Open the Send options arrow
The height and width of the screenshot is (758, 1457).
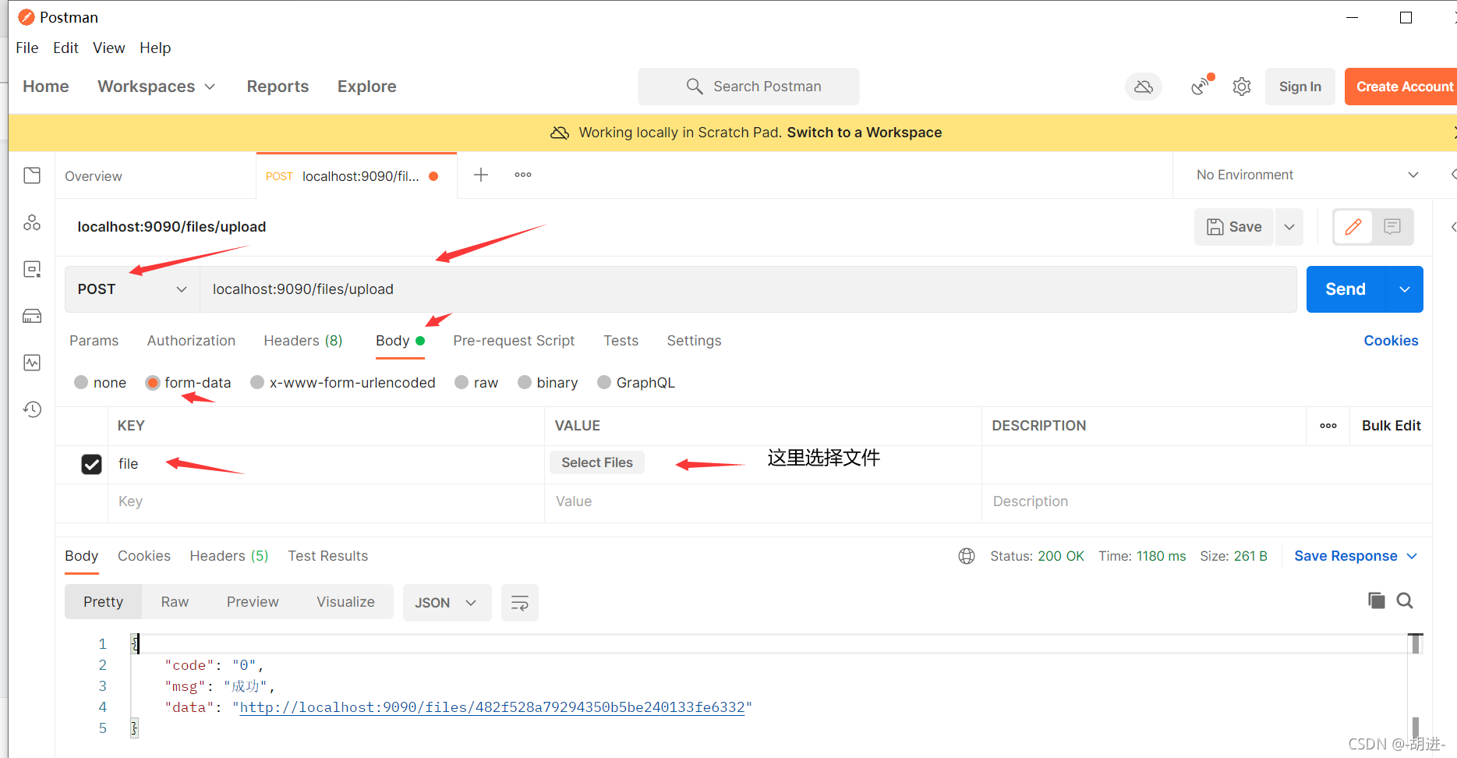[1405, 289]
